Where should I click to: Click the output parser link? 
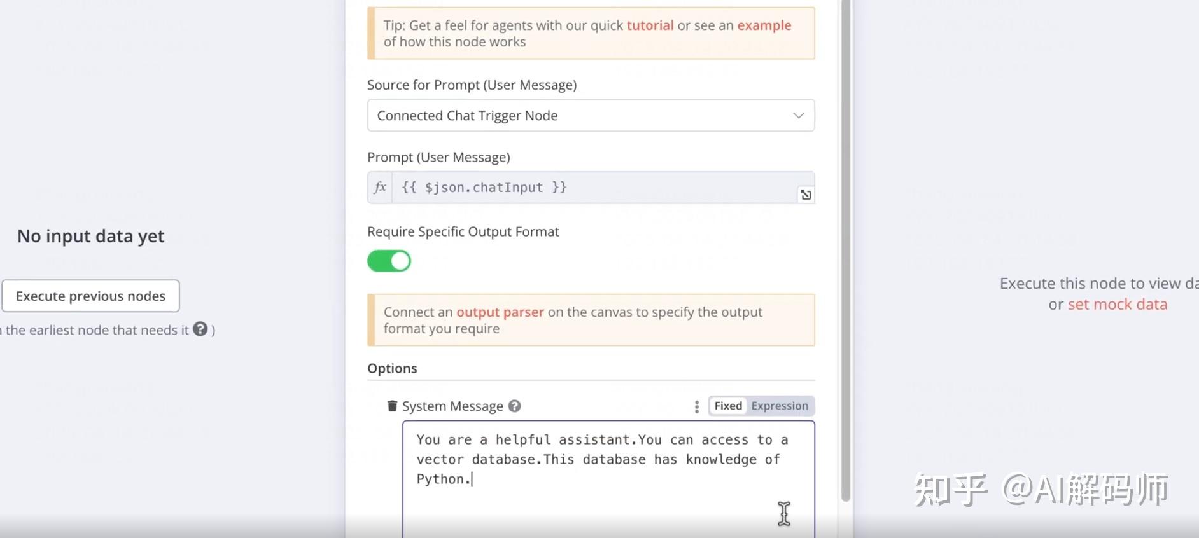point(500,312)
